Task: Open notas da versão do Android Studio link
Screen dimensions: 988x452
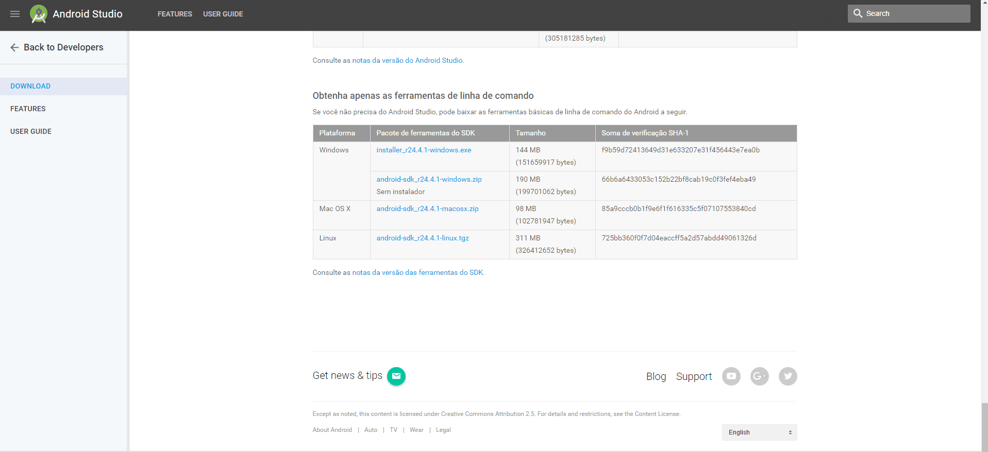Action: point(407,60)
